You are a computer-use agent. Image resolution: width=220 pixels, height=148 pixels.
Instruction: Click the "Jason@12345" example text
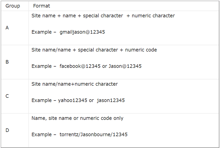coord(125,66)
